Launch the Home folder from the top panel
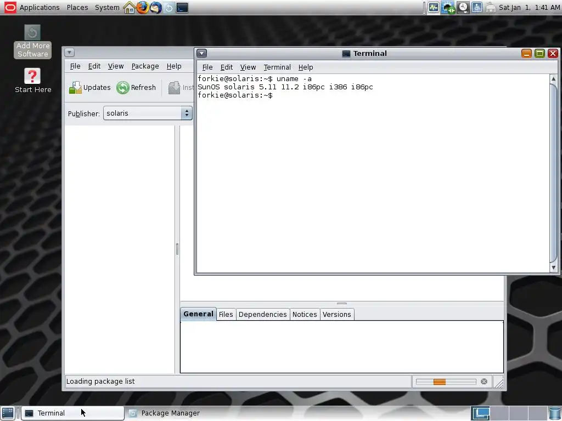Screen dimensions: 562x421 pos(129,8)
